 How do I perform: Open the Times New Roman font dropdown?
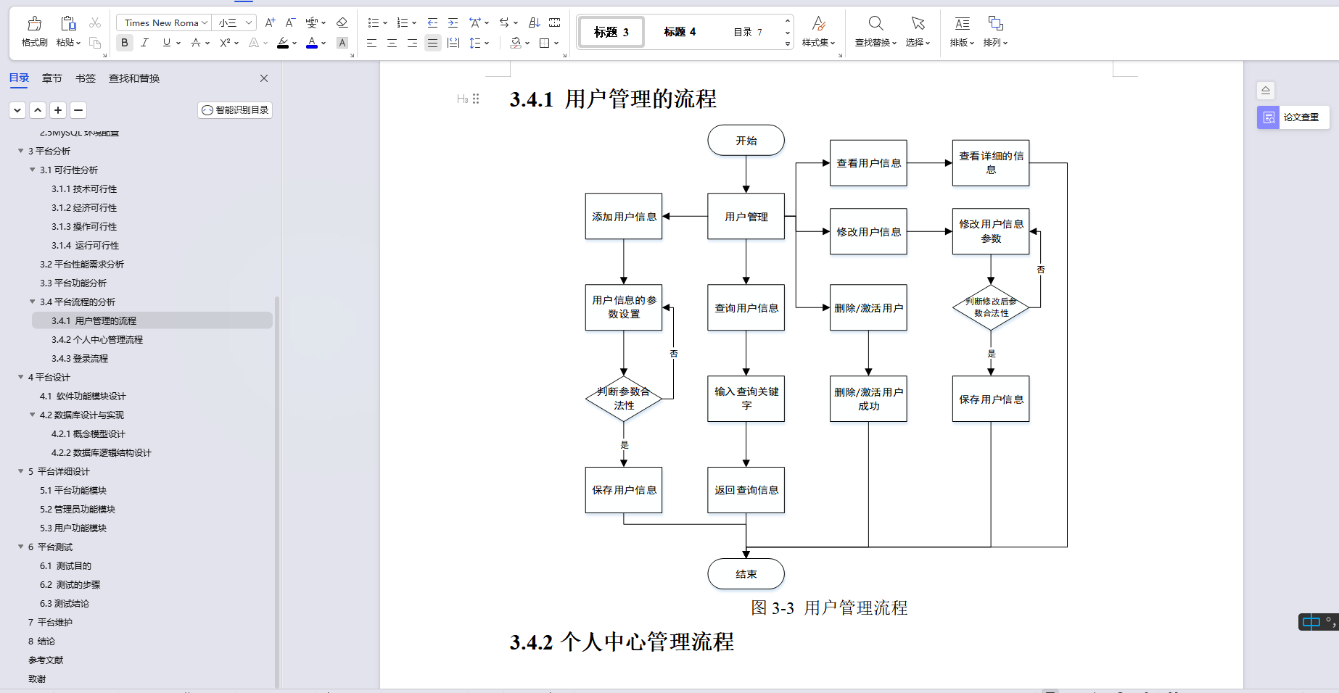coord(162,22)
